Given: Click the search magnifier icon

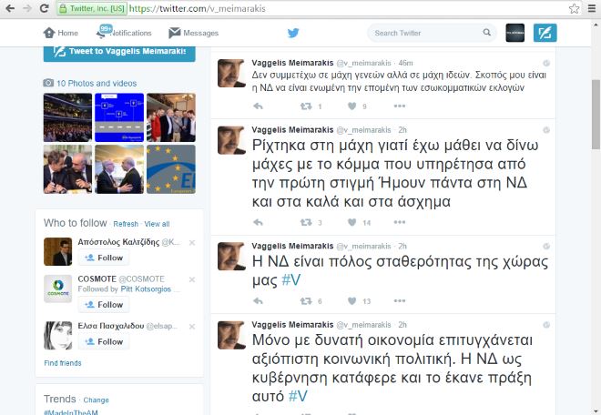Looking at the screenshot, I should click(487, 33).
